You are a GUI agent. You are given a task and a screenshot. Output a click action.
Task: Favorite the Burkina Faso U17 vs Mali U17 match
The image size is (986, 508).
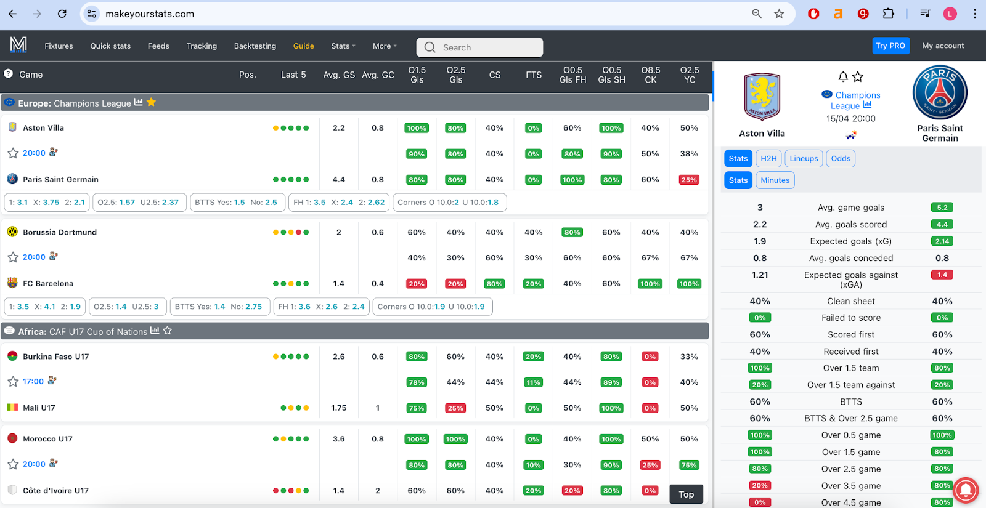[13, 381]
